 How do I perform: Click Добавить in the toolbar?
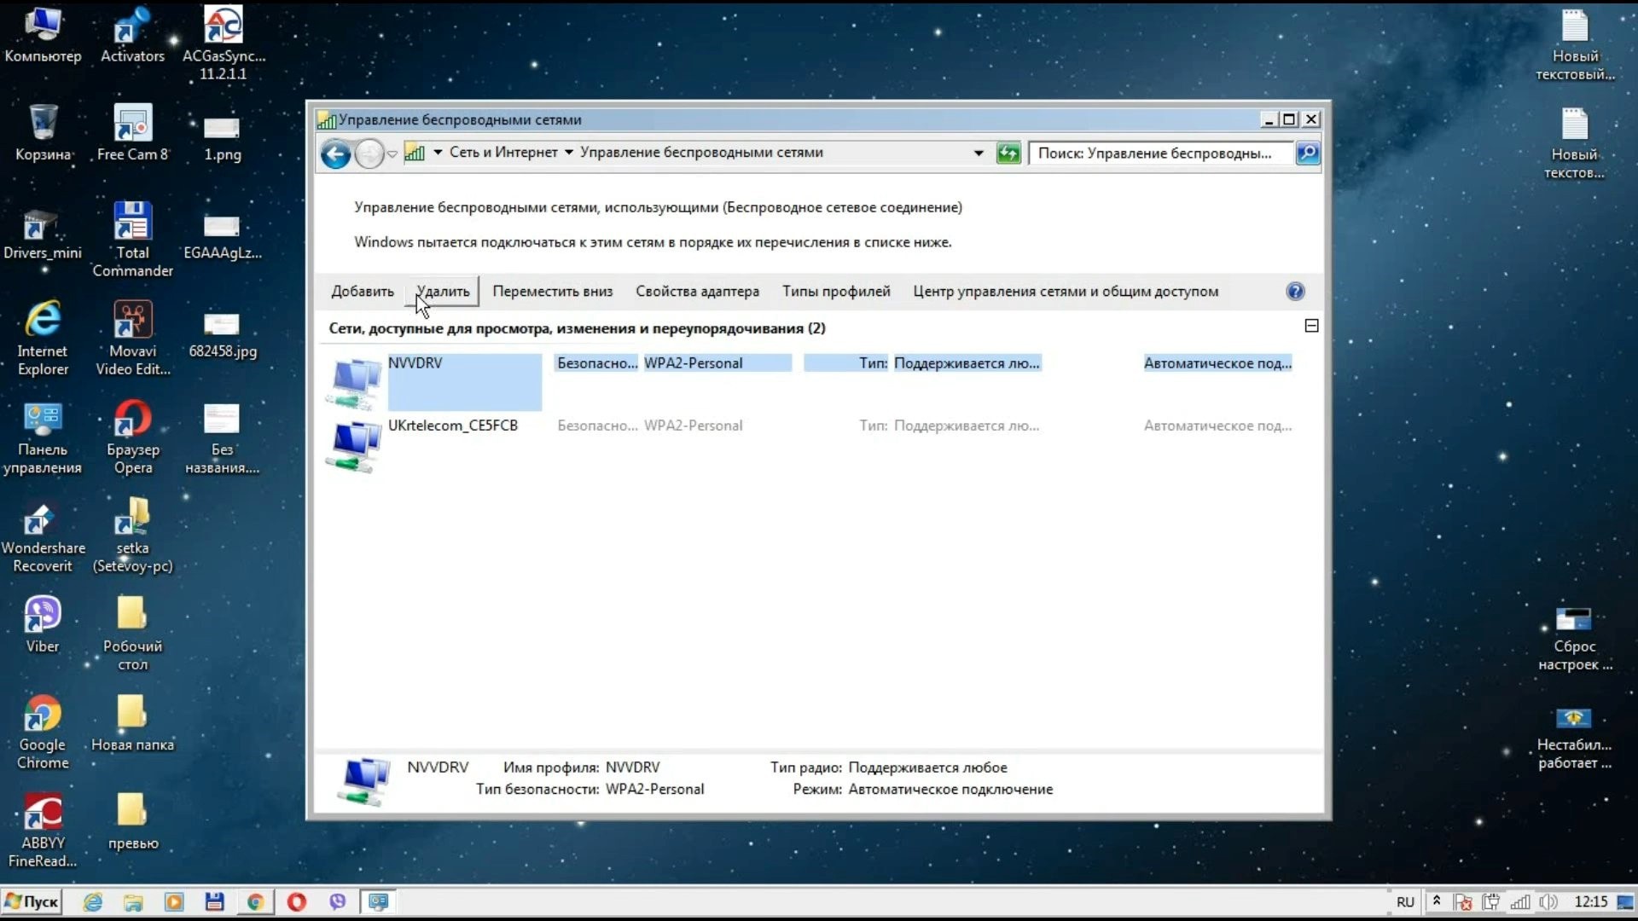pos(363,292)
